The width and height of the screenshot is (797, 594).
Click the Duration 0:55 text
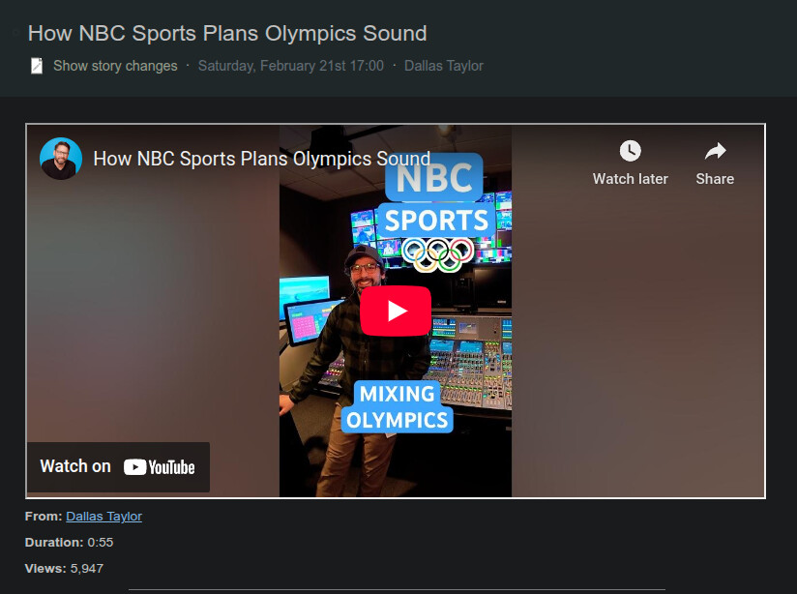(x=69, y=542)
